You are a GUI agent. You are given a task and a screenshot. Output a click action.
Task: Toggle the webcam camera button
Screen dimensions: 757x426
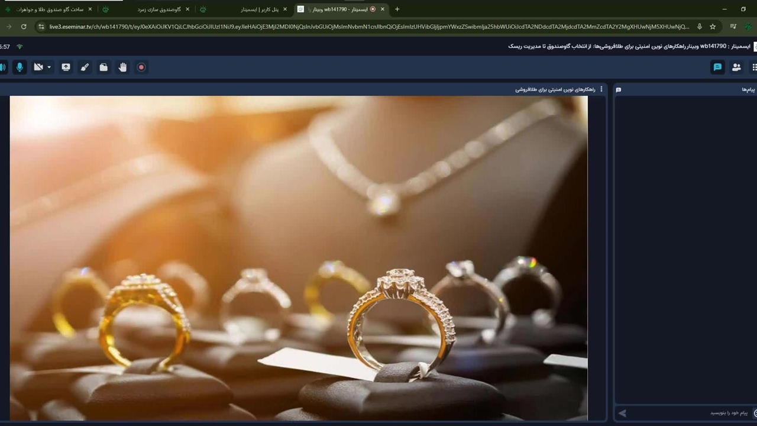tap(38, 67)
